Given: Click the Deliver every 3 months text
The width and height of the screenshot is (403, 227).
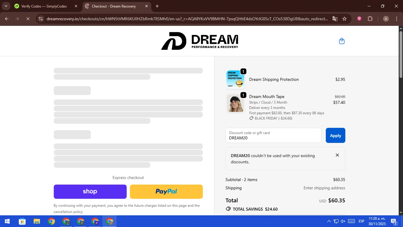Looking at the screenshot, I should [267, 108].
